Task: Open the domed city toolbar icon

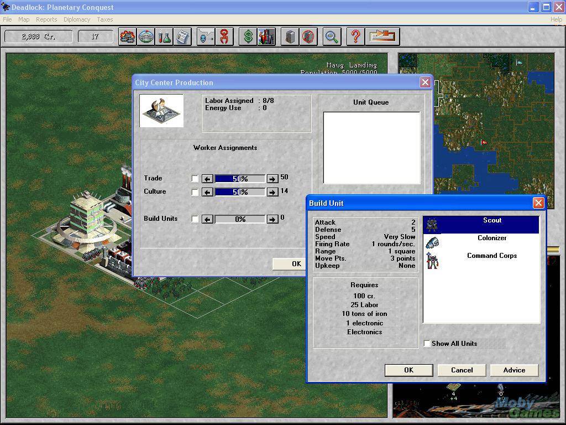Action: pos(146,37)
